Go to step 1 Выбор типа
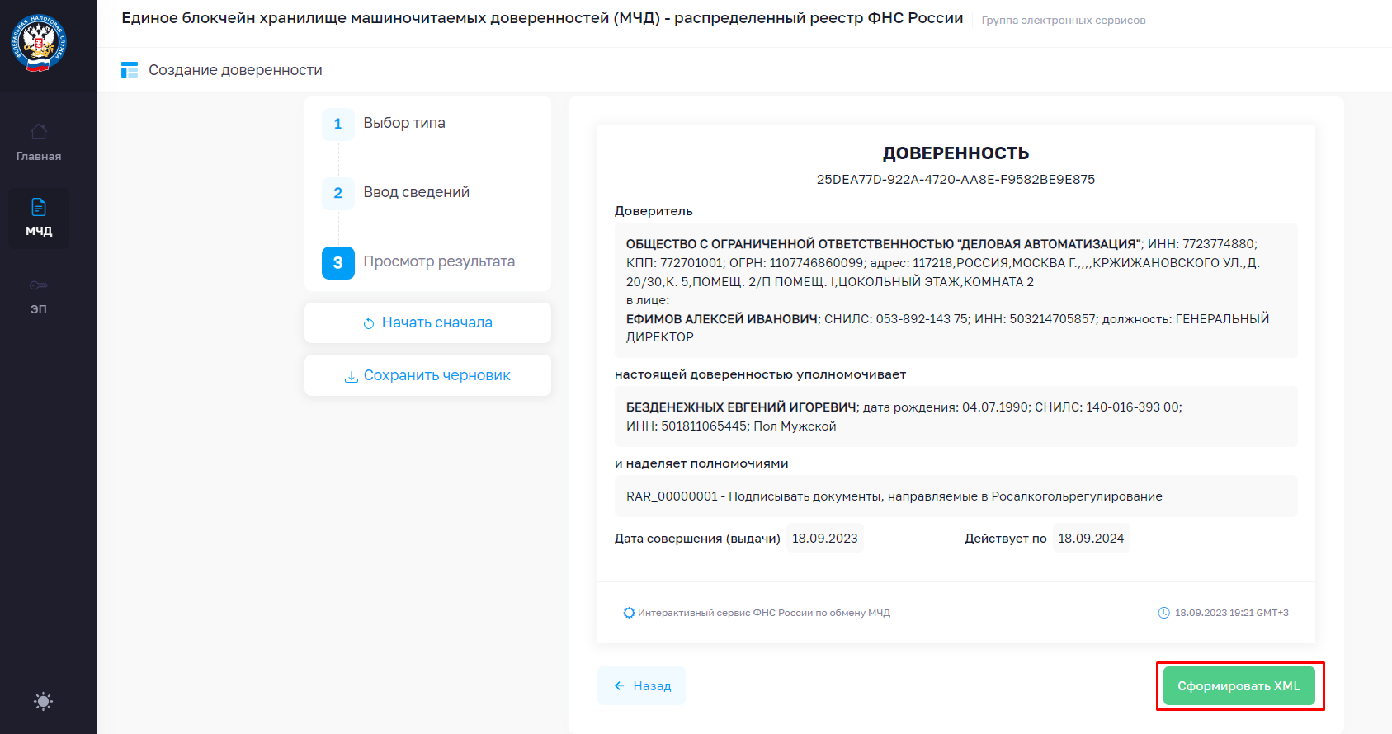 click(x=404, y=123)
